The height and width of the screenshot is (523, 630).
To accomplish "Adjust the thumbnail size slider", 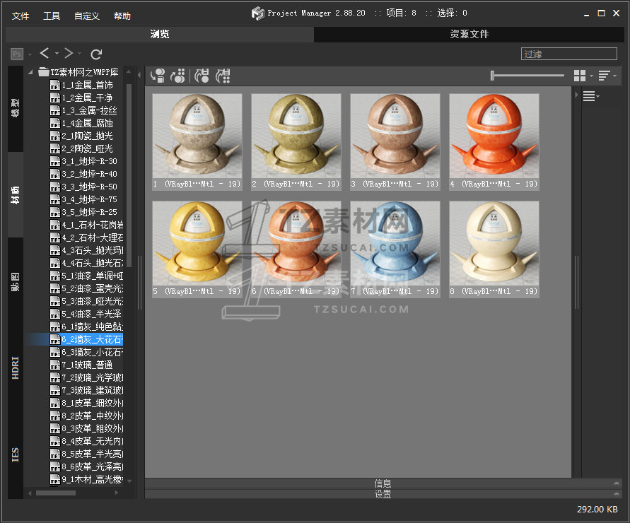I will 527,76.
